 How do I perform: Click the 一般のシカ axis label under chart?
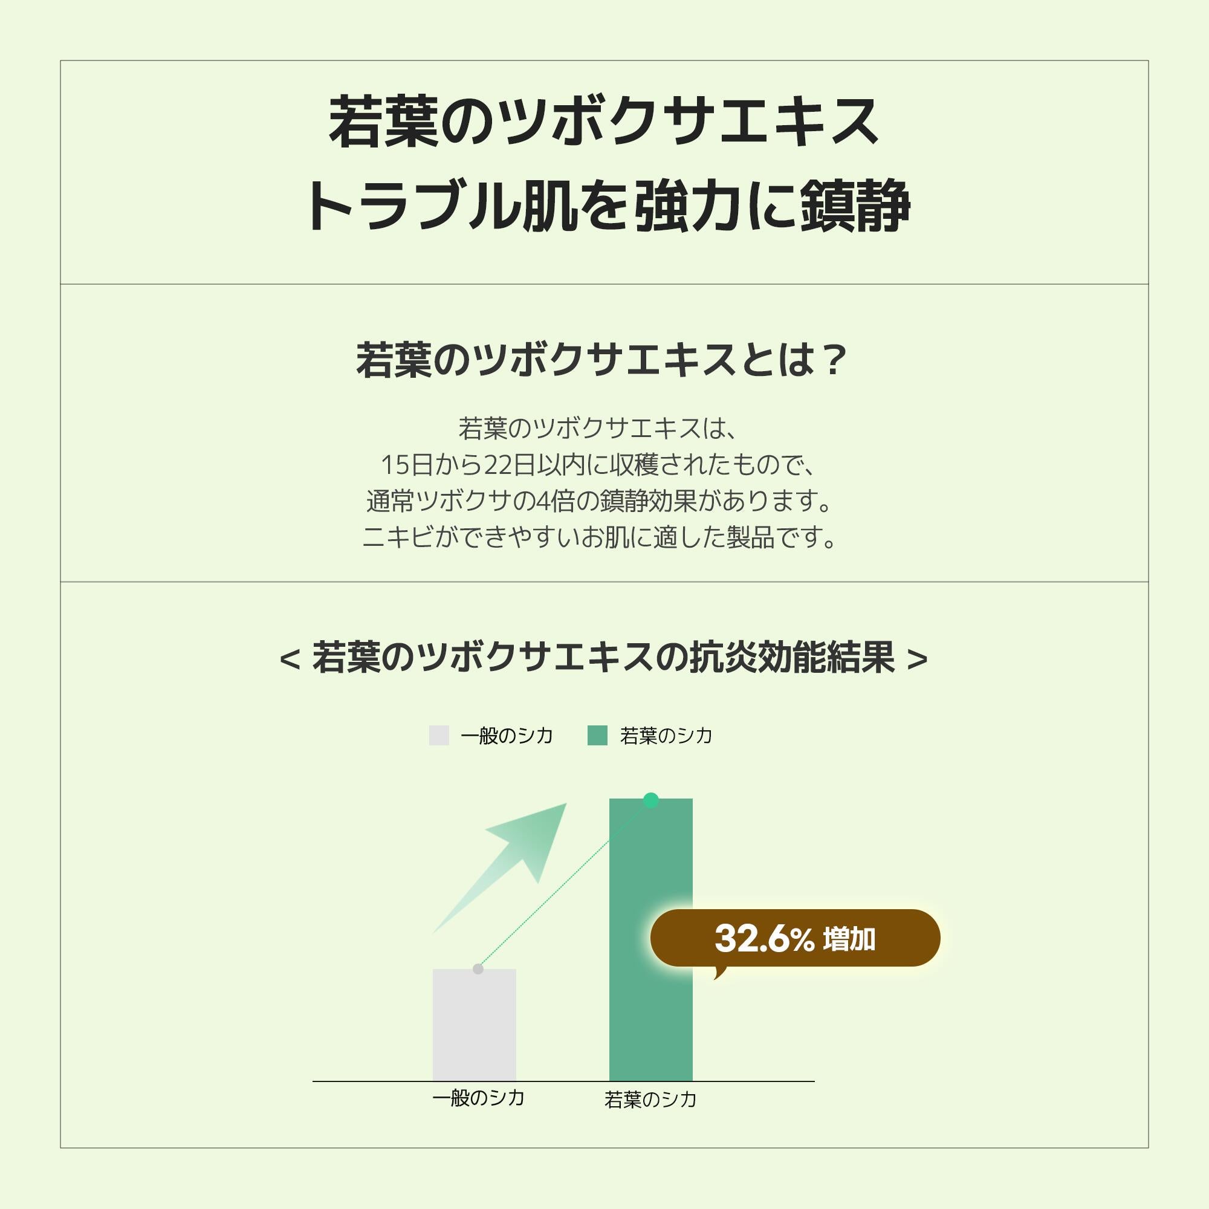click(479, 1098)
